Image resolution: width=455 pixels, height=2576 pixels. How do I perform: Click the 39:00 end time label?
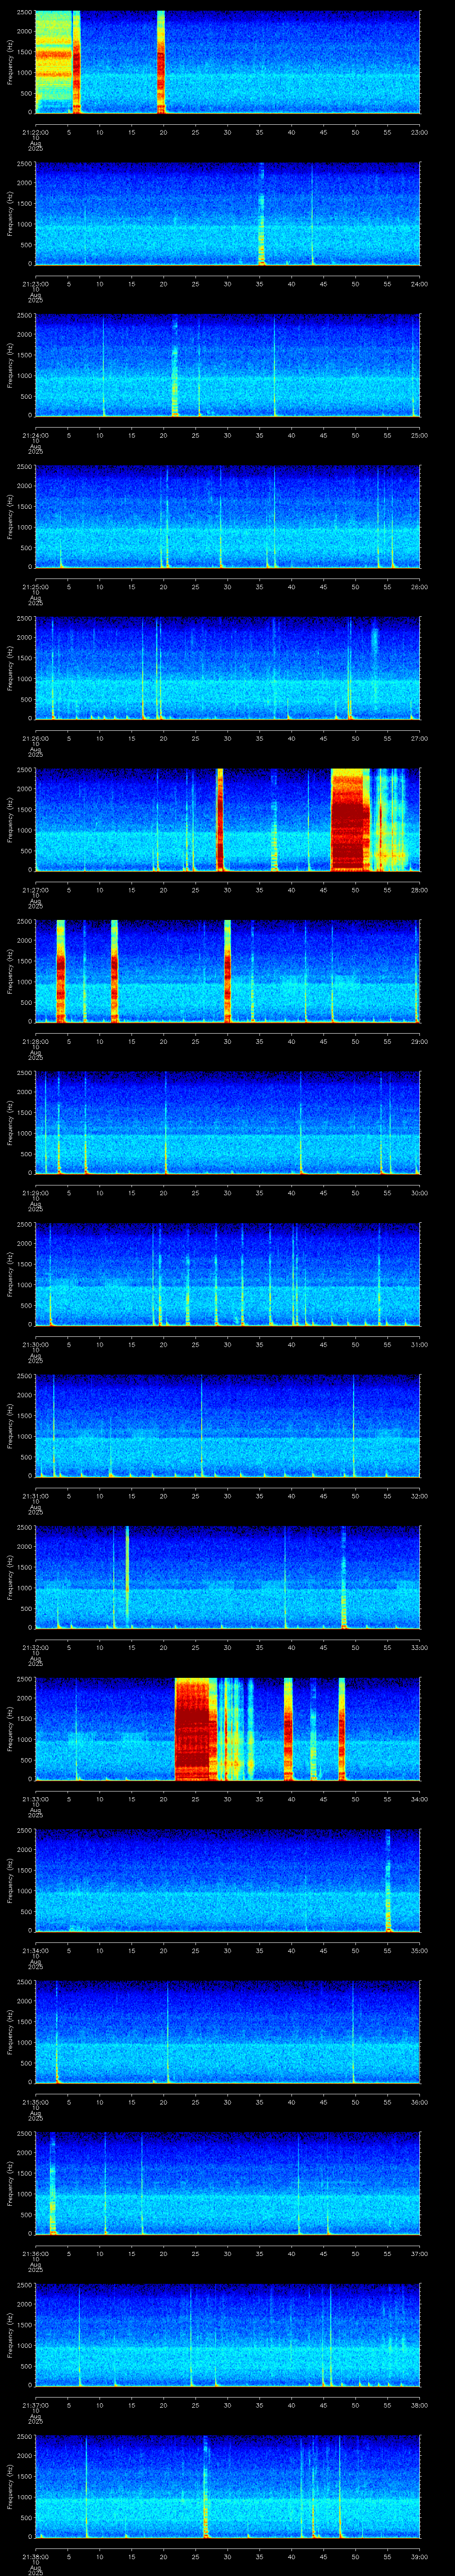click(419, 2556)
